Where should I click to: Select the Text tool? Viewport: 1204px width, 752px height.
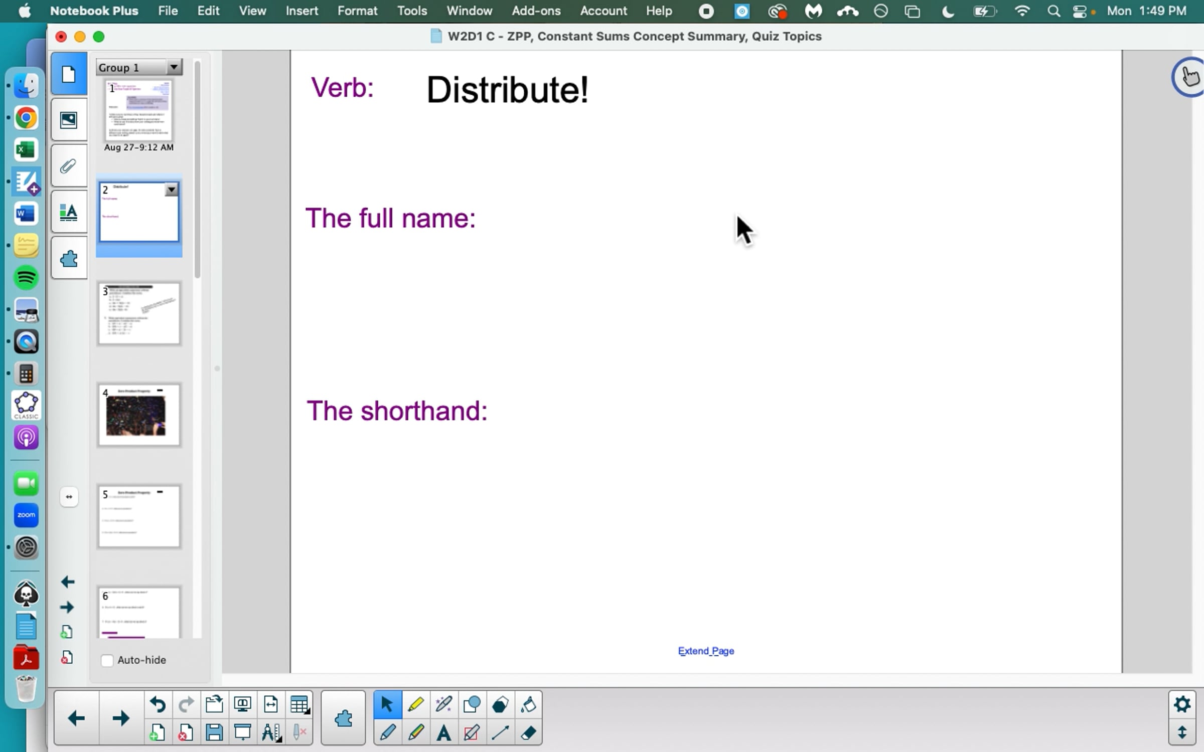(x=443, y=733)
